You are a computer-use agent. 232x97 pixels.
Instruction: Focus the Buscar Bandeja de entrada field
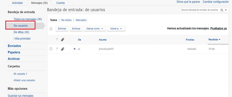(200, 10)
